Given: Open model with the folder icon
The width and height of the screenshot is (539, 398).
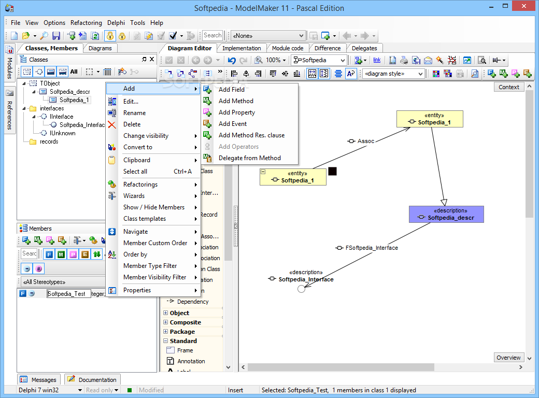Looking at the screenshot, I should (x=26, y=35).
